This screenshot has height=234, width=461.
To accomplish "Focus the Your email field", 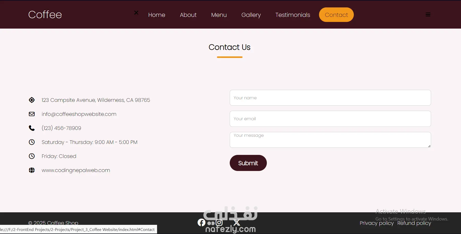I will tap(330, 119).
